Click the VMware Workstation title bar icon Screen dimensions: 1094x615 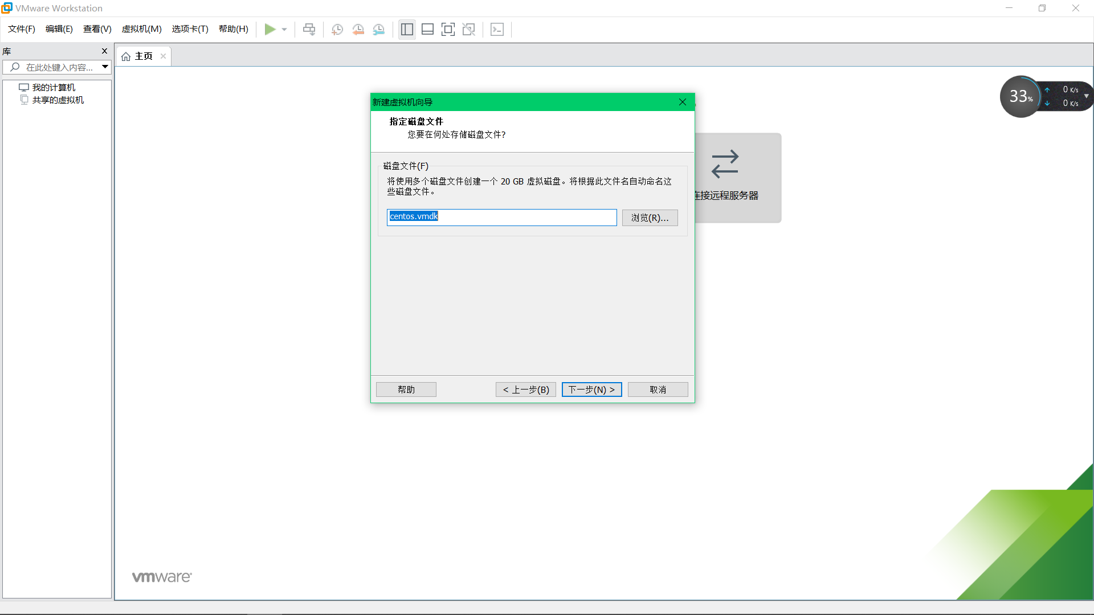click(x=7, y=8)
